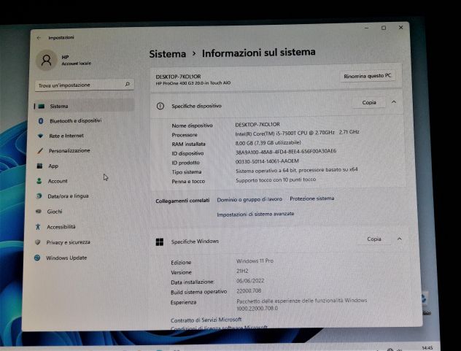Collapse the Specifiche Windows section chevron

point(399,239)
